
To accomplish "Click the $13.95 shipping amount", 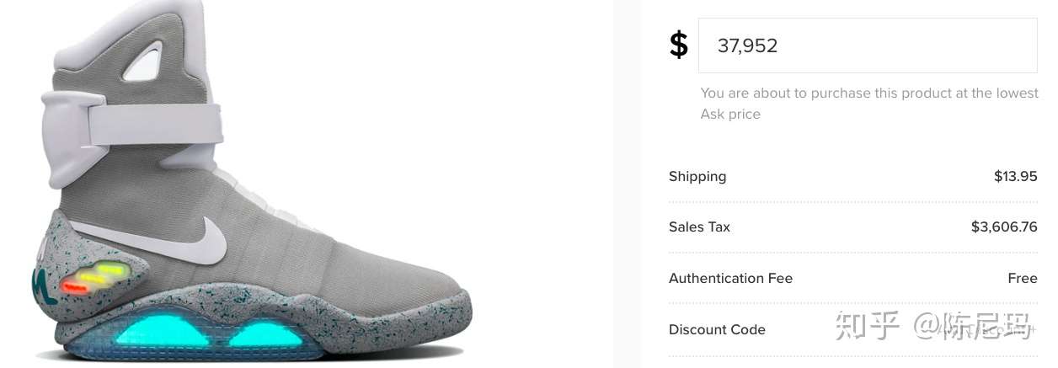I will pos(1015,176).
